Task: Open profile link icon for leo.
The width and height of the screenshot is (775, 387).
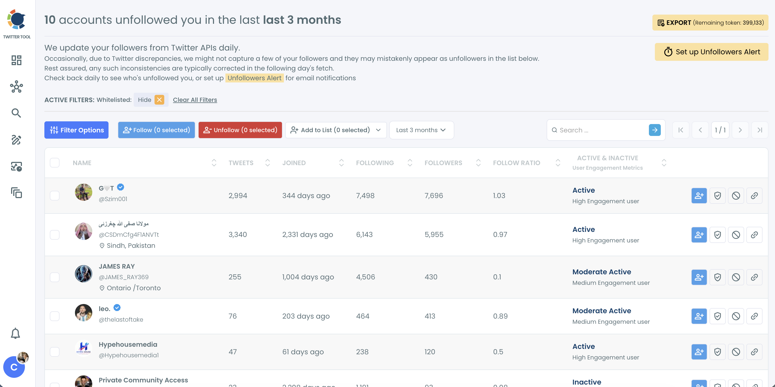Action: pos(754,316)
